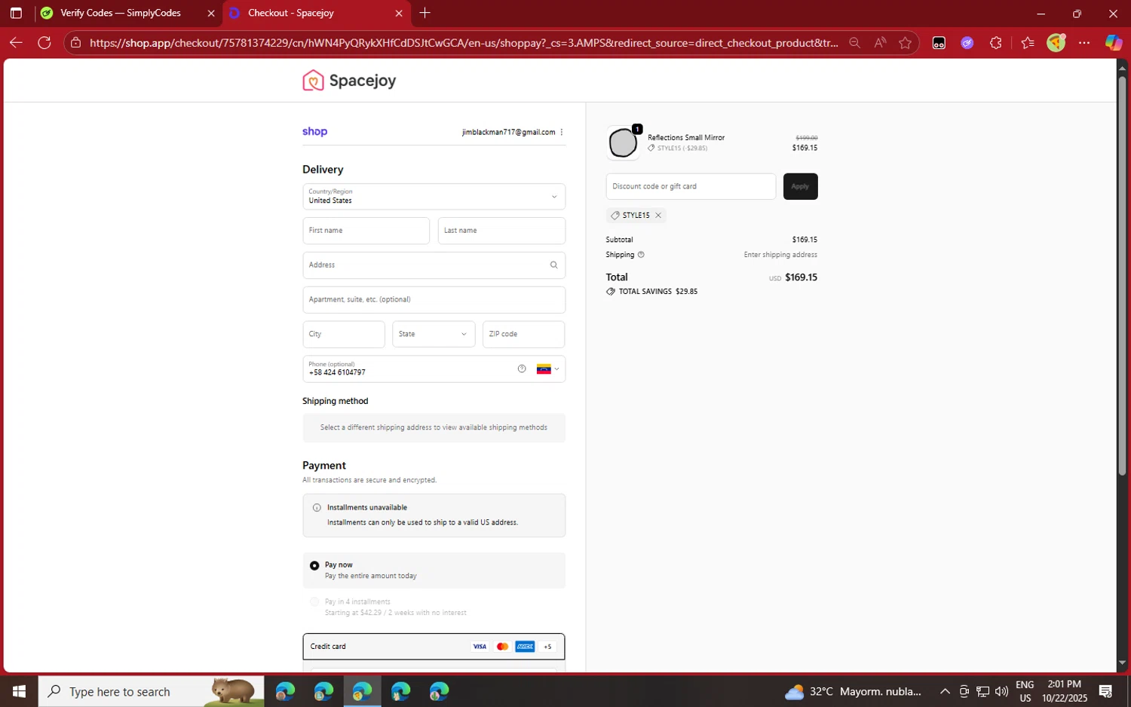Select the Pay now radio button

[314, 565]
